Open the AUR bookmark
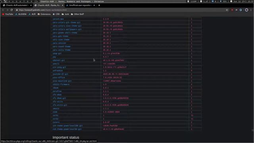The image size is (254, 143). [x=32, y=14]
